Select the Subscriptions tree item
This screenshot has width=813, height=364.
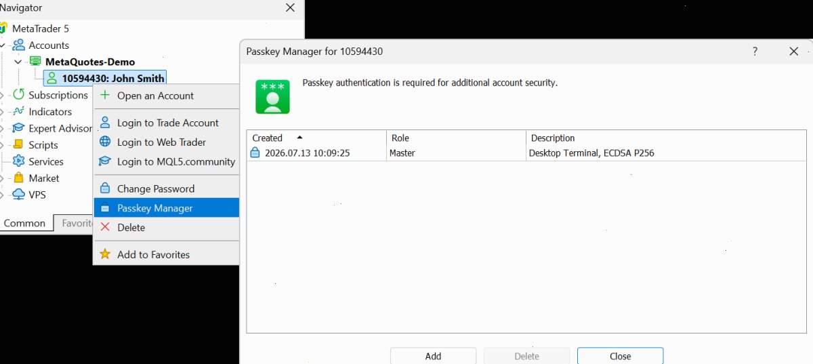coord(58,95)
